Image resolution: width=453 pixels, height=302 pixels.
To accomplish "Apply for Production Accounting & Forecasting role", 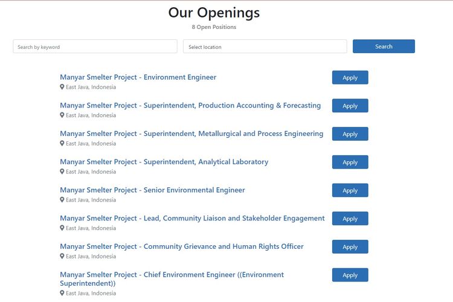I will pos(350,106).
